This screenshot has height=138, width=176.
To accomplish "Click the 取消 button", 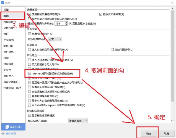I will [x=166, y=133].
